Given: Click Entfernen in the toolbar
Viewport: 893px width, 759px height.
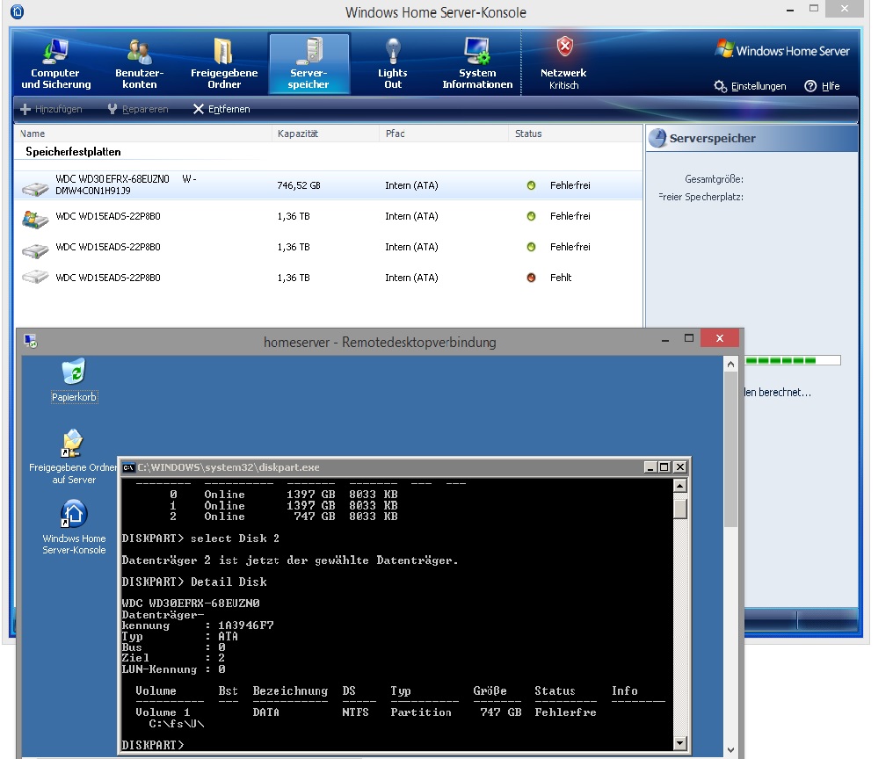Looking at the screenshot, I should click(221, 109).
